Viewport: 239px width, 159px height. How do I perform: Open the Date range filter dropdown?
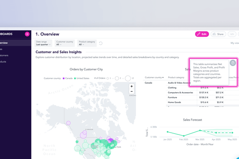43,43
